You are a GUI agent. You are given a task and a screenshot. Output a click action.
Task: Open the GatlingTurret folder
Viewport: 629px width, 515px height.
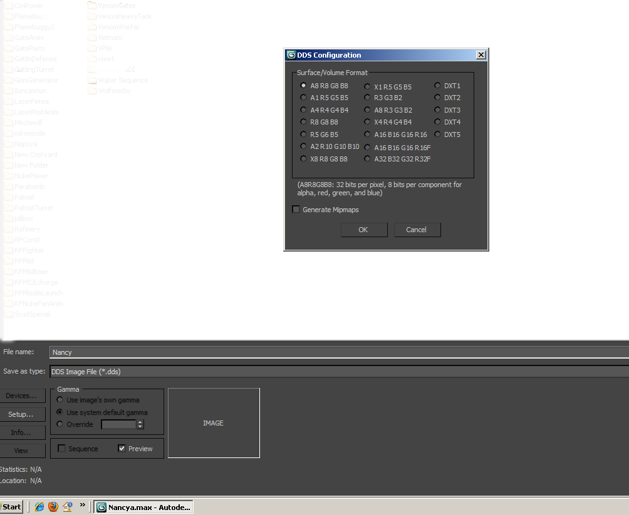click(x=29, y=69)
